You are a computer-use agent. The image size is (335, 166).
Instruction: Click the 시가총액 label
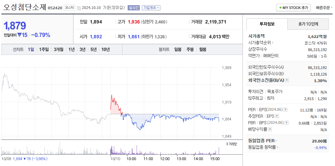256,36
